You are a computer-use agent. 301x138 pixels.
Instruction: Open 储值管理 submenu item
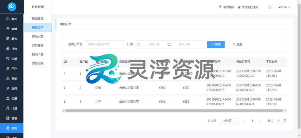click(x=37, y=19)
